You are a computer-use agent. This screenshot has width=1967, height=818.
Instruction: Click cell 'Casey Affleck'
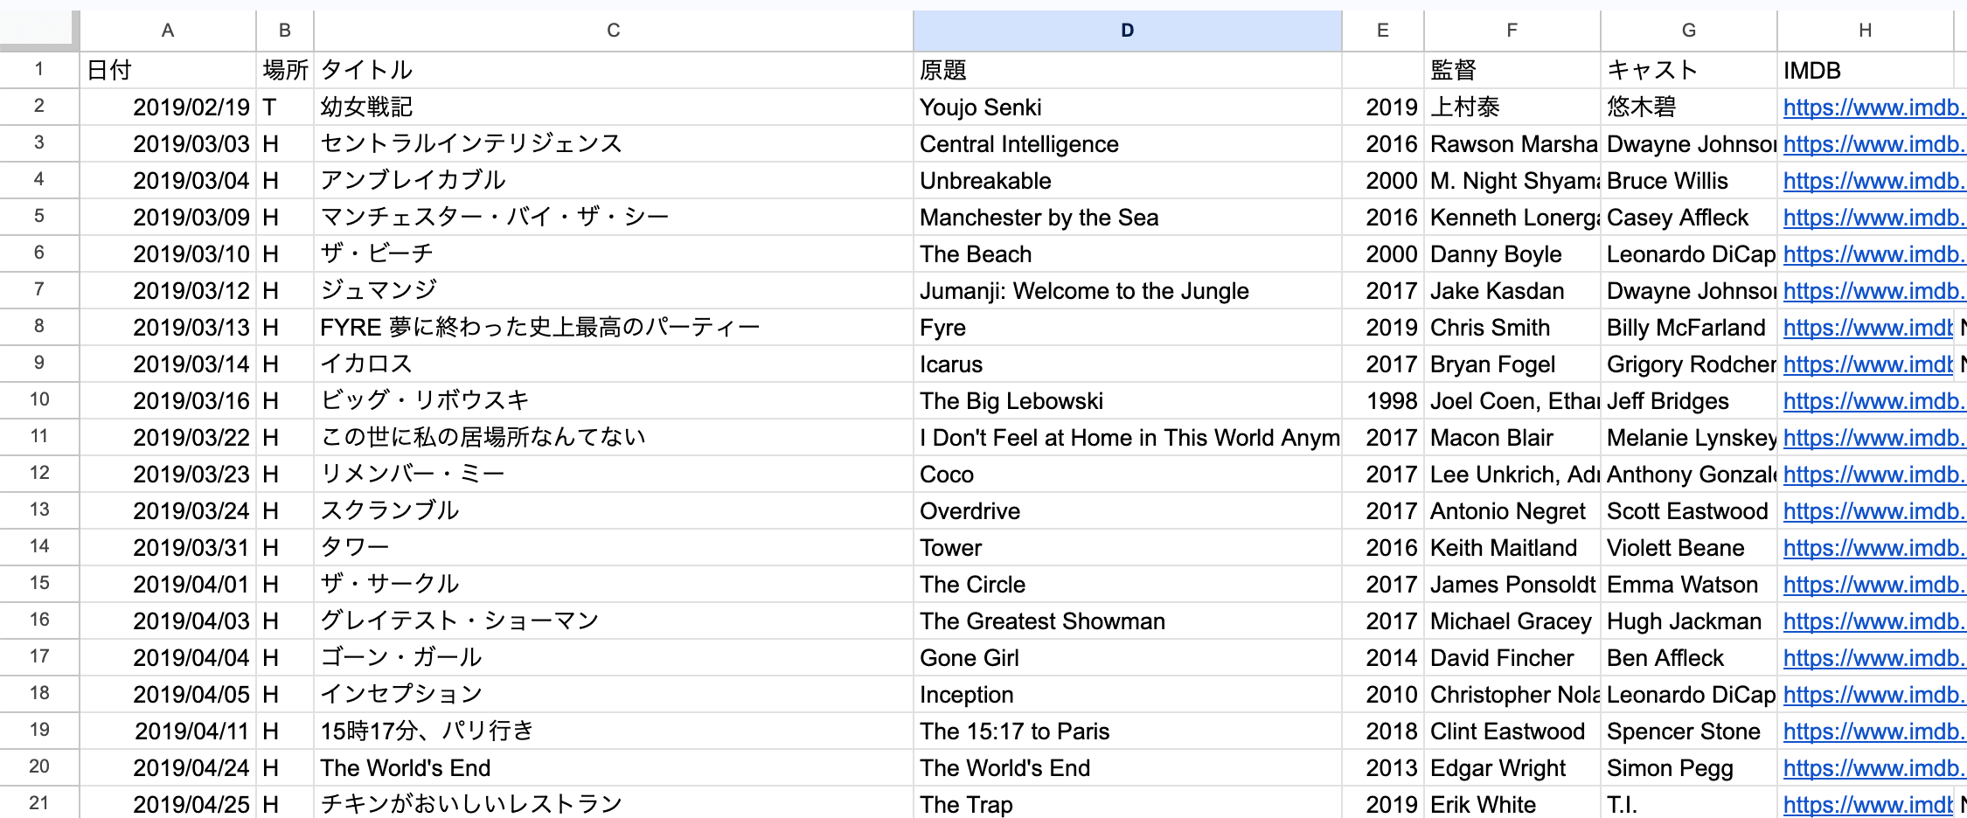pos(1689,218)
